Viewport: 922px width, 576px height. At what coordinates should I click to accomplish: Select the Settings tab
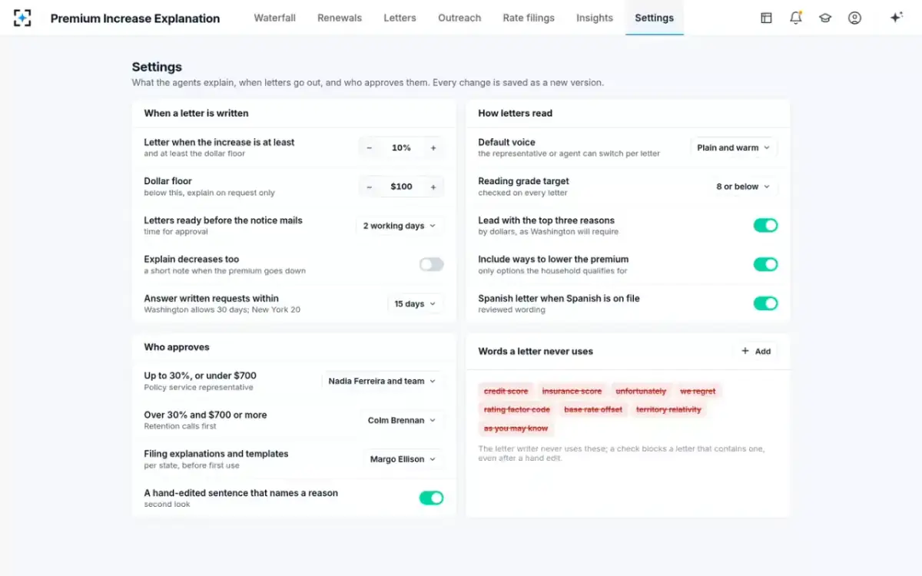pos(655,18)
